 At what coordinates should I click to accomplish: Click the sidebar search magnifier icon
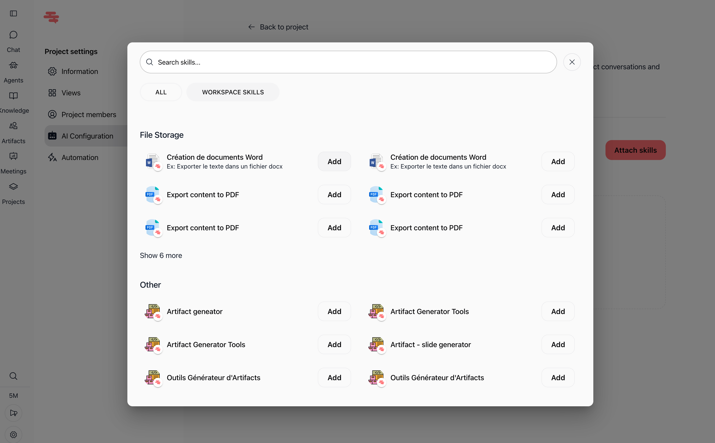13,376
